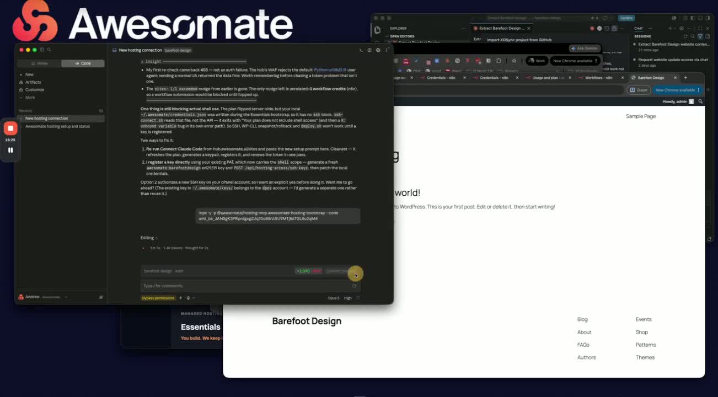Click the icon right of the Andrew account
The image size is (718, 397).
[x=101, y=297]
